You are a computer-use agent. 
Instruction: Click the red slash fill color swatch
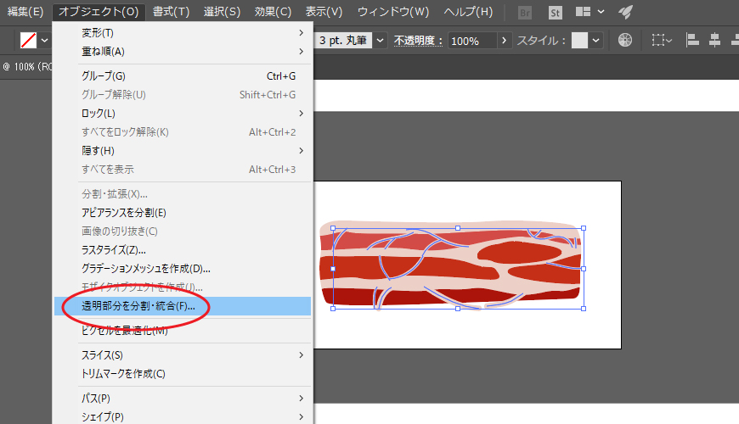click(x=27, y=40)
